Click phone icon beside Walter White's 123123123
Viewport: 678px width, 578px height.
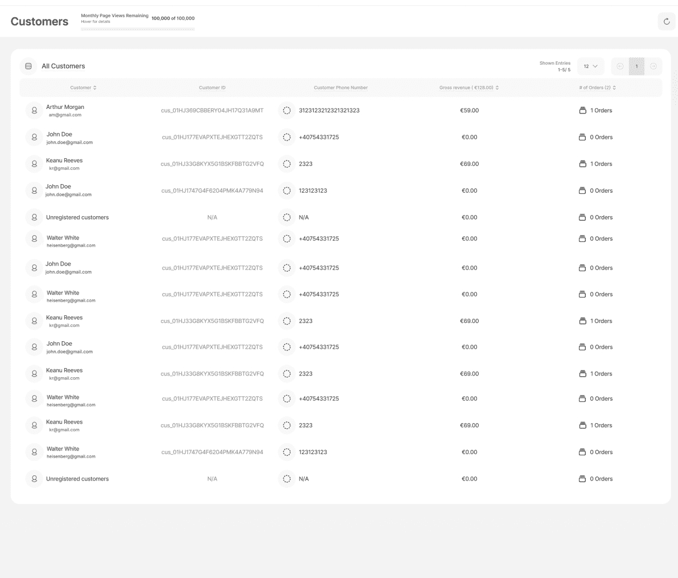pos(287,452)
